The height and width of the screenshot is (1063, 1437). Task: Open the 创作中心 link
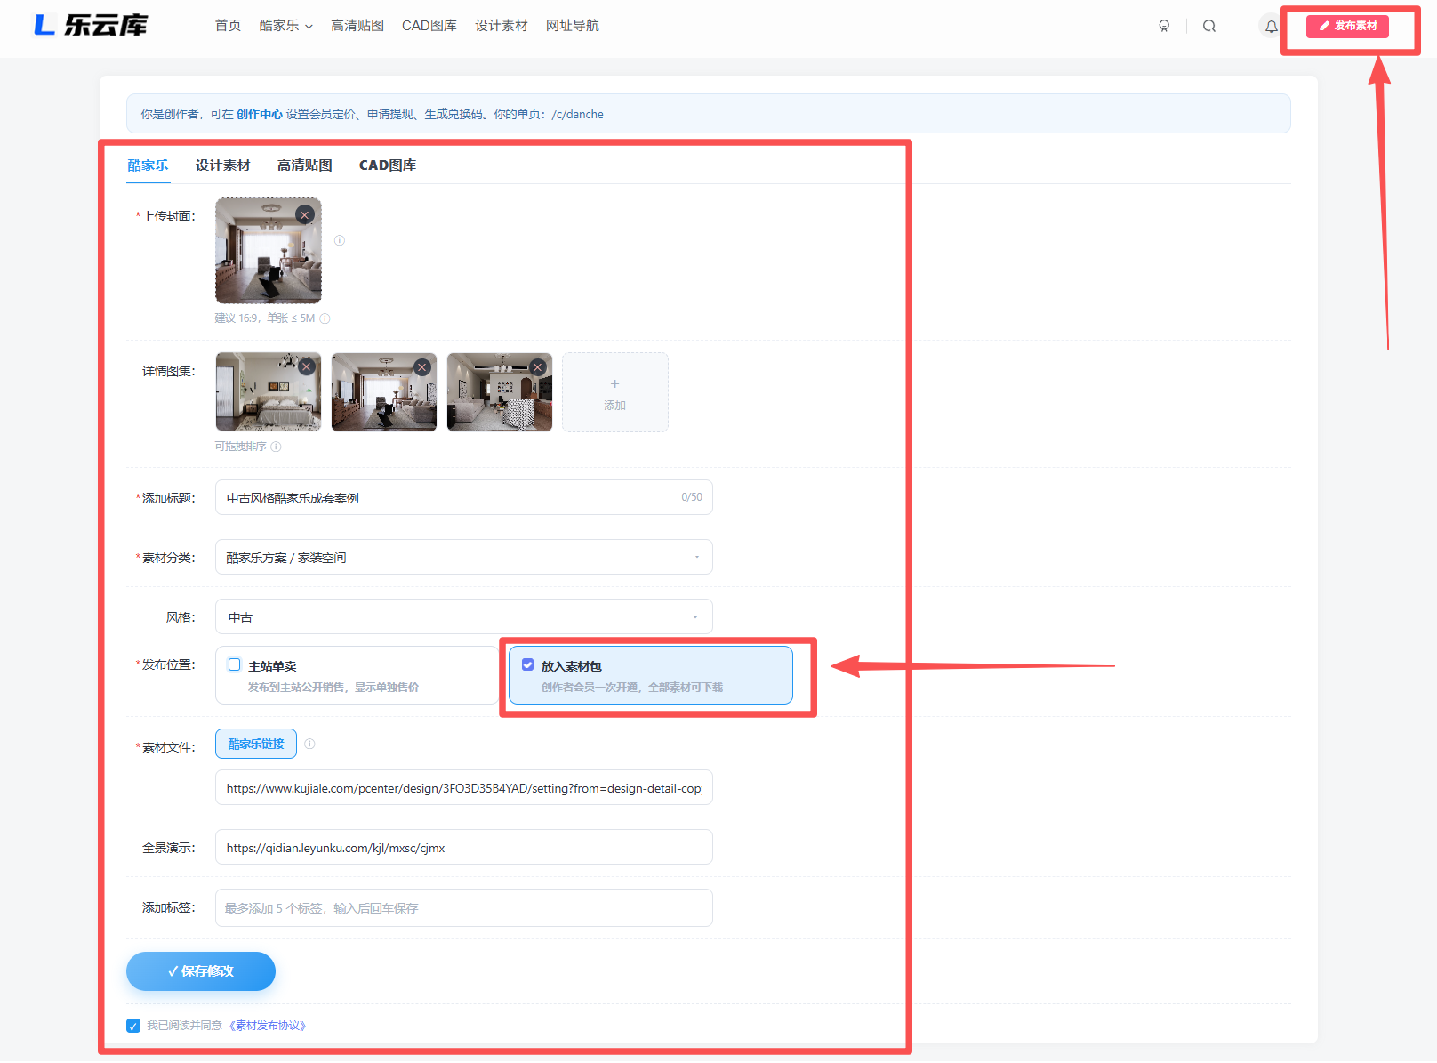click(x=260, y=114)
